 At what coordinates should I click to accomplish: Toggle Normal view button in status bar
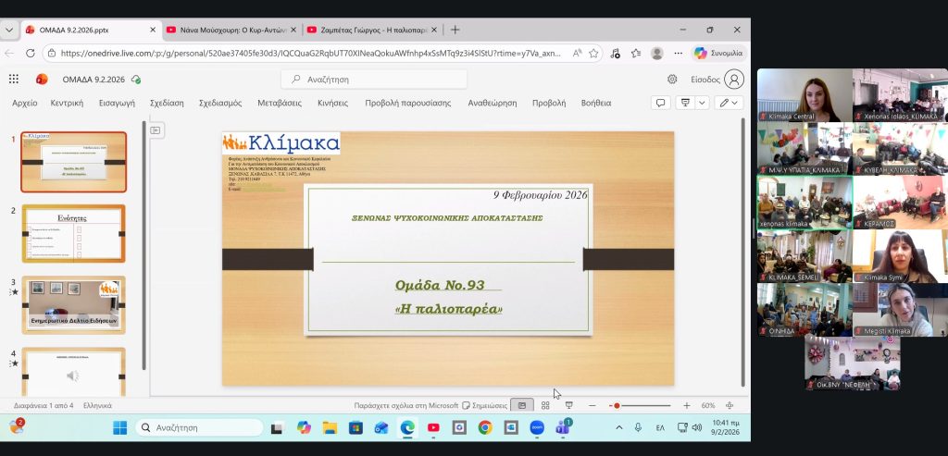coord(522,405)
